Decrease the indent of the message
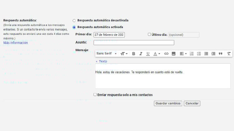This screenshot has height=131, width=234. coord(206,54)
